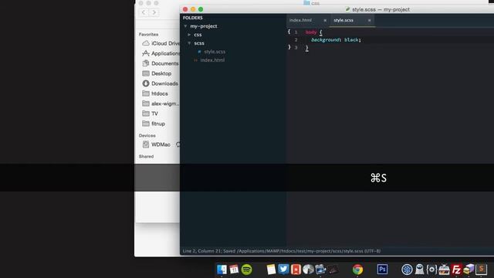Screen dimensions: 494x278
Task: Click the index.html file icon in sidebar
Action: pos(195,60)
